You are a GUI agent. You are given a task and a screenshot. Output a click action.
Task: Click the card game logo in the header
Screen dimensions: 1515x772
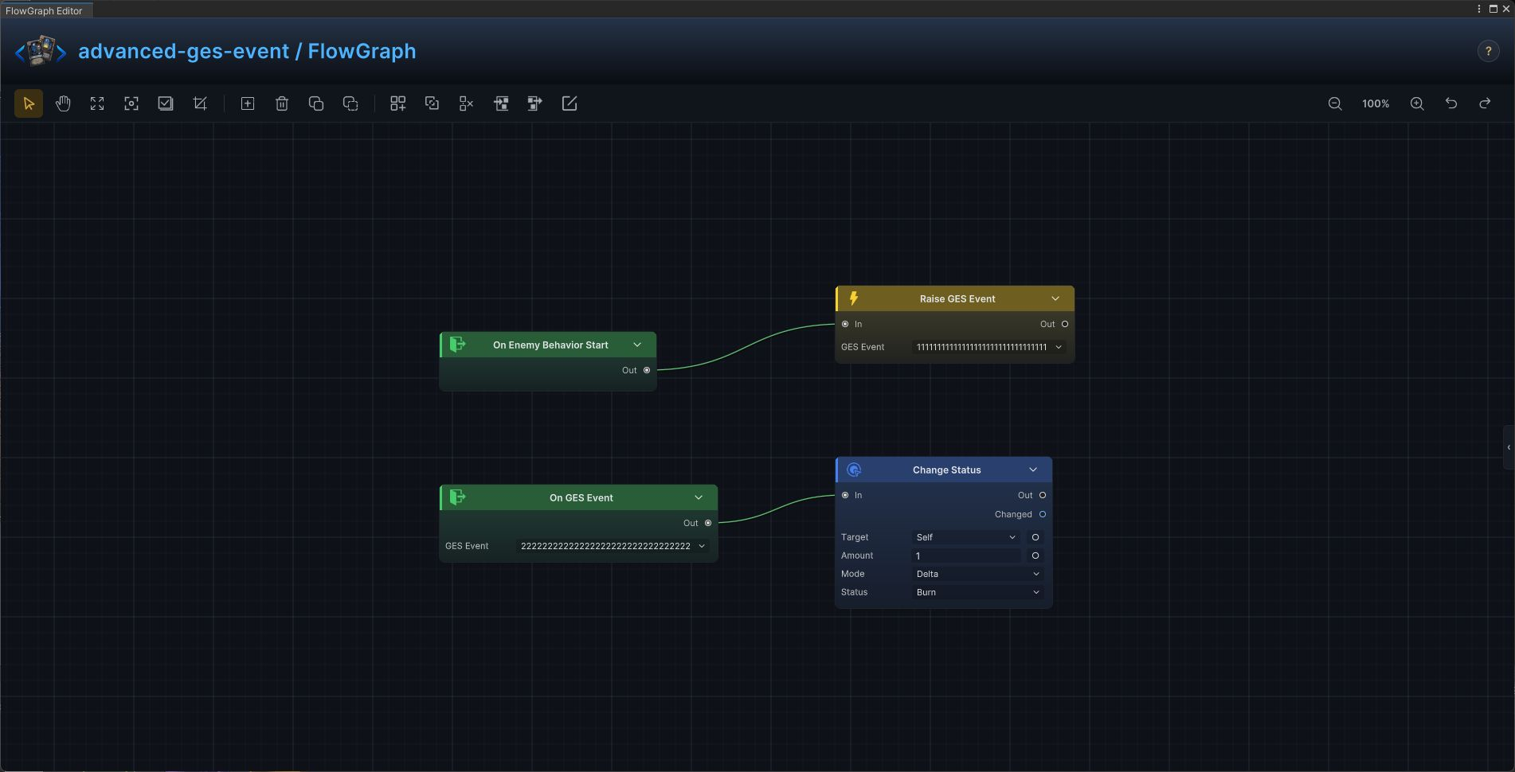click(41, 51)
